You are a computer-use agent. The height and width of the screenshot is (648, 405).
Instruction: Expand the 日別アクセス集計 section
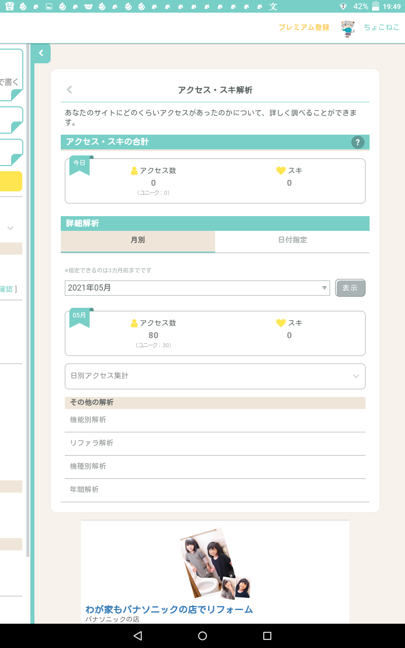coord(215,376)
